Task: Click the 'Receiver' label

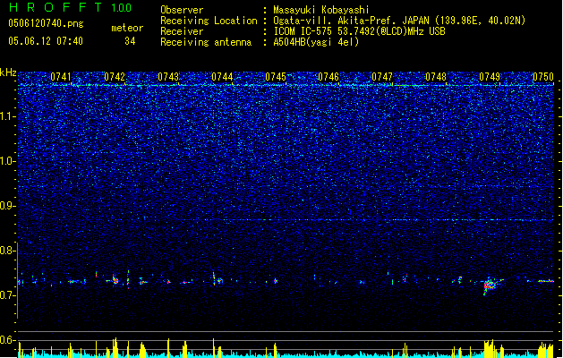Action: [182, 31]
